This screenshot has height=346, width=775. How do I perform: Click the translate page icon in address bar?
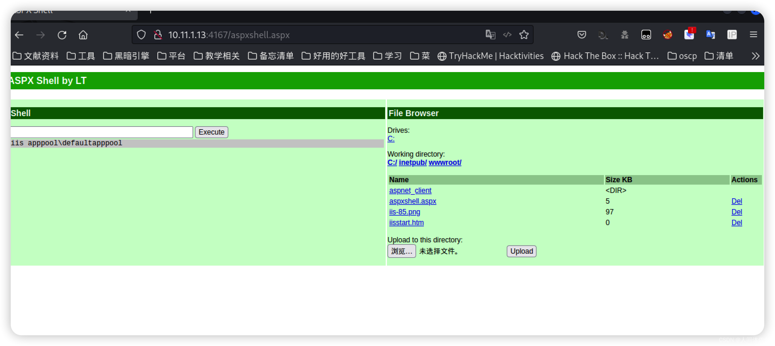[490, 35]
